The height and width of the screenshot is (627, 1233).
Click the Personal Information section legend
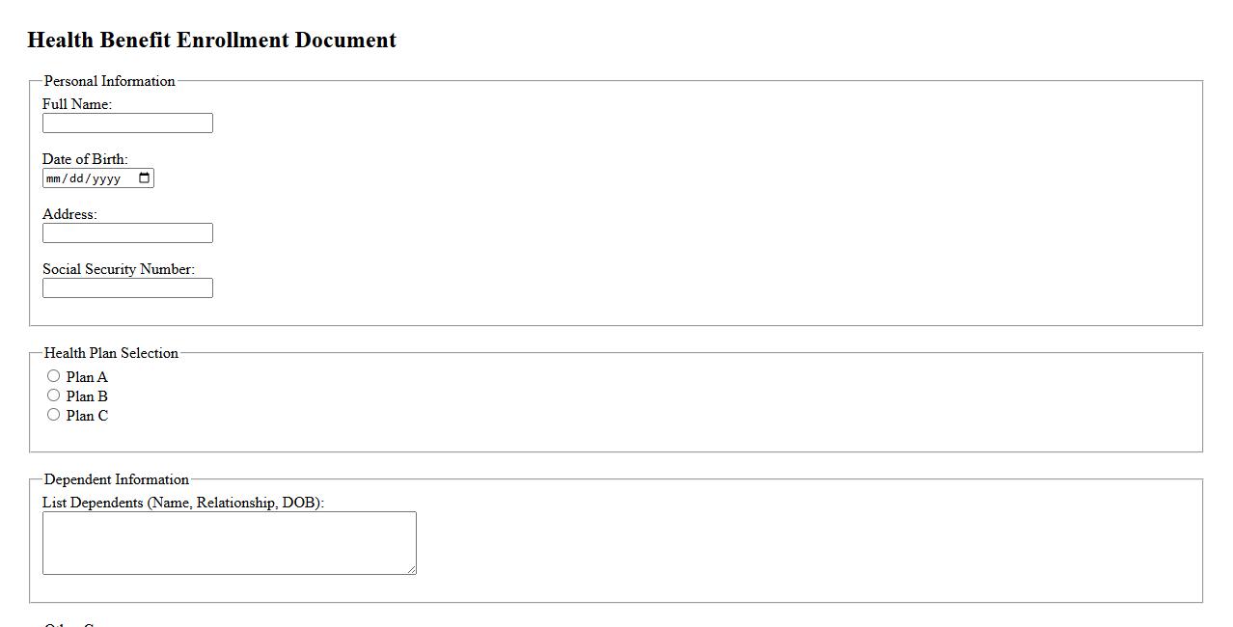[x=110, y=81]
